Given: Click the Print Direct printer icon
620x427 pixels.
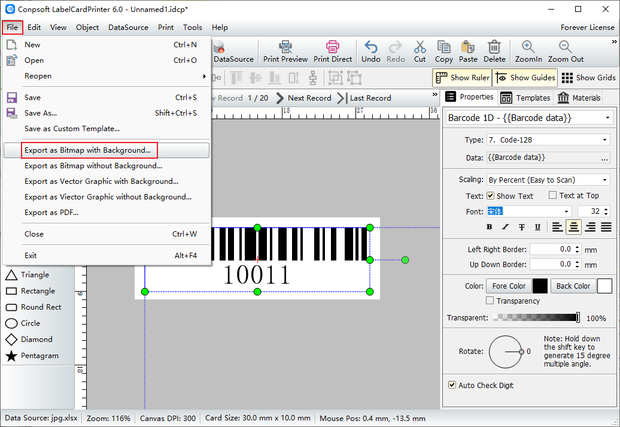Looking at the screenshot, I should pos(333,47).
